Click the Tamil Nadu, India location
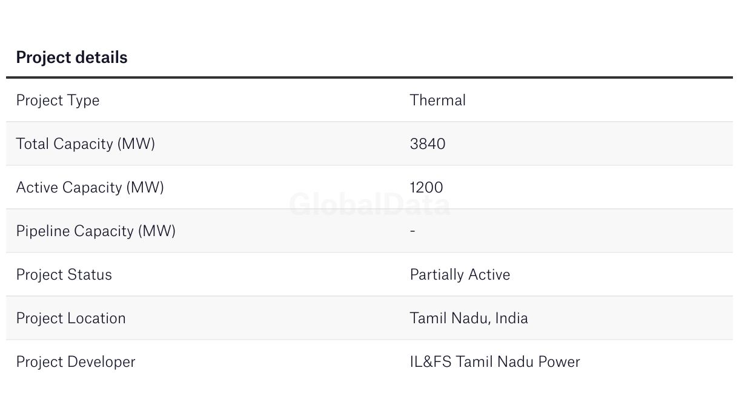 click(469, 318)
